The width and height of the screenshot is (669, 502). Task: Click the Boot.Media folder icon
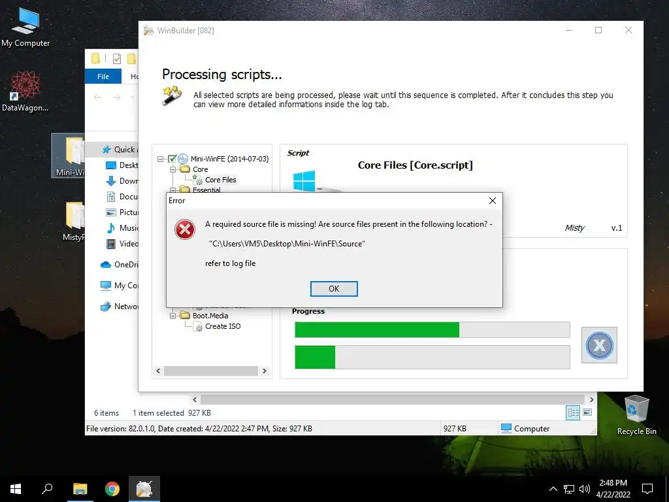[185, 316]
